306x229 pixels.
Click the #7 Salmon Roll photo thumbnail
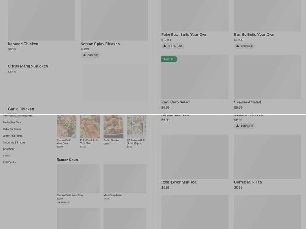pos(137,126)
